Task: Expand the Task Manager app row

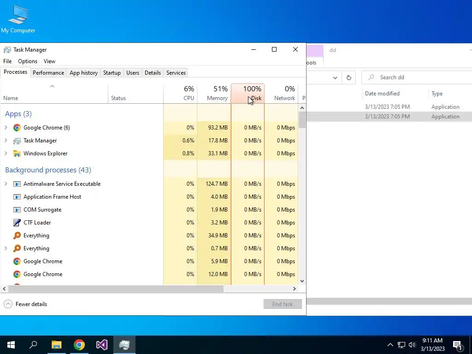Action: (6, 141)
